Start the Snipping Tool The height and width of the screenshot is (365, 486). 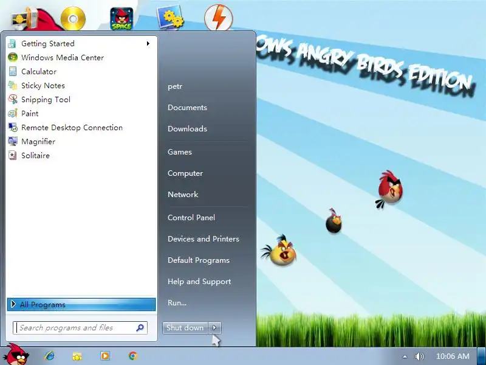point(81,99)
